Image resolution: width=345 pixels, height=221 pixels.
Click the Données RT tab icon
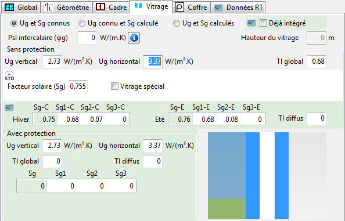point(218,8)
